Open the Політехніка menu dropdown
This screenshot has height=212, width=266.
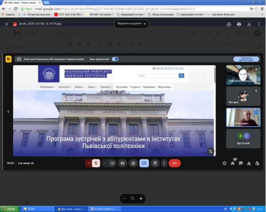click(x=47, y=87)
